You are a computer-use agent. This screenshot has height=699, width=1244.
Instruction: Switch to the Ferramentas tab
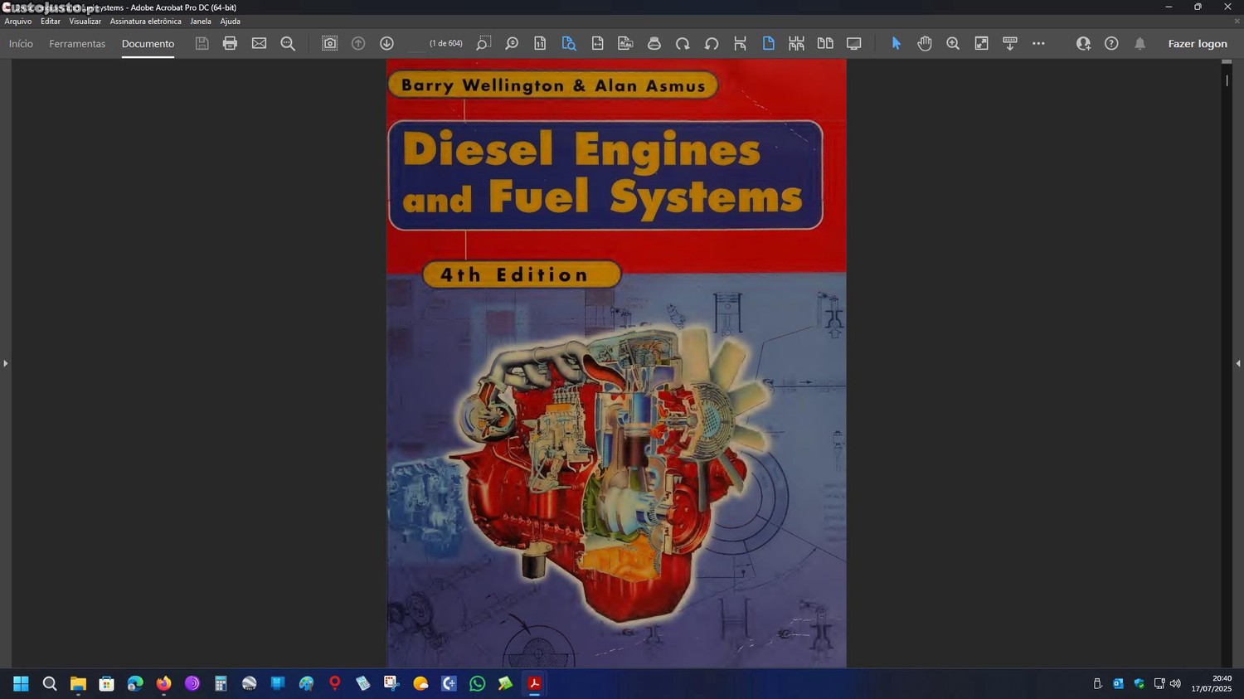click(77, 44)
